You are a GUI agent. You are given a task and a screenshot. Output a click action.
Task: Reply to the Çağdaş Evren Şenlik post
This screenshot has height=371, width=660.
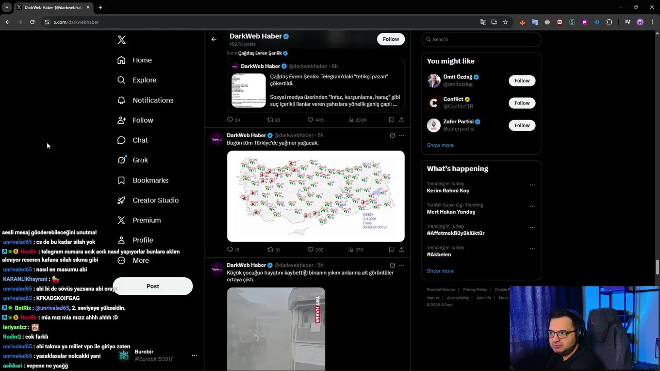click(x=233, y=120)
